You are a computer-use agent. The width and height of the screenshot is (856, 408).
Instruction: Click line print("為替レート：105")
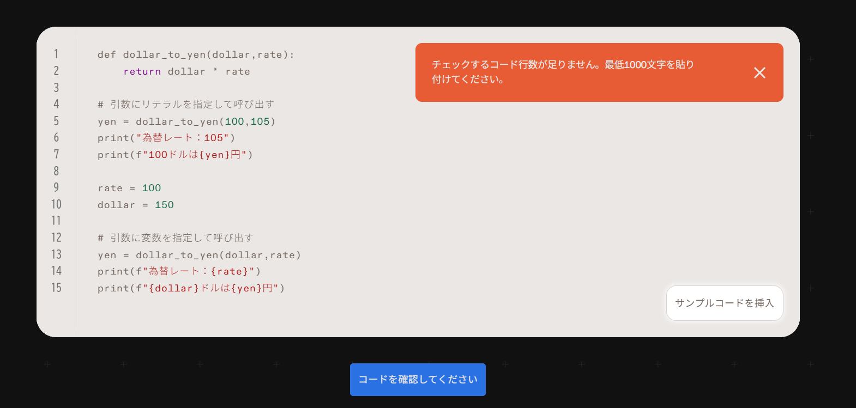point(166,138)
